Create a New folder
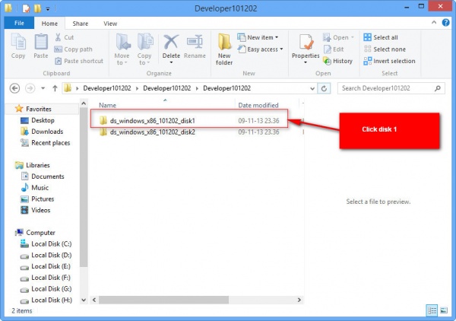The height and width of the screenshot is (321, 456). [x=224, y=49]
